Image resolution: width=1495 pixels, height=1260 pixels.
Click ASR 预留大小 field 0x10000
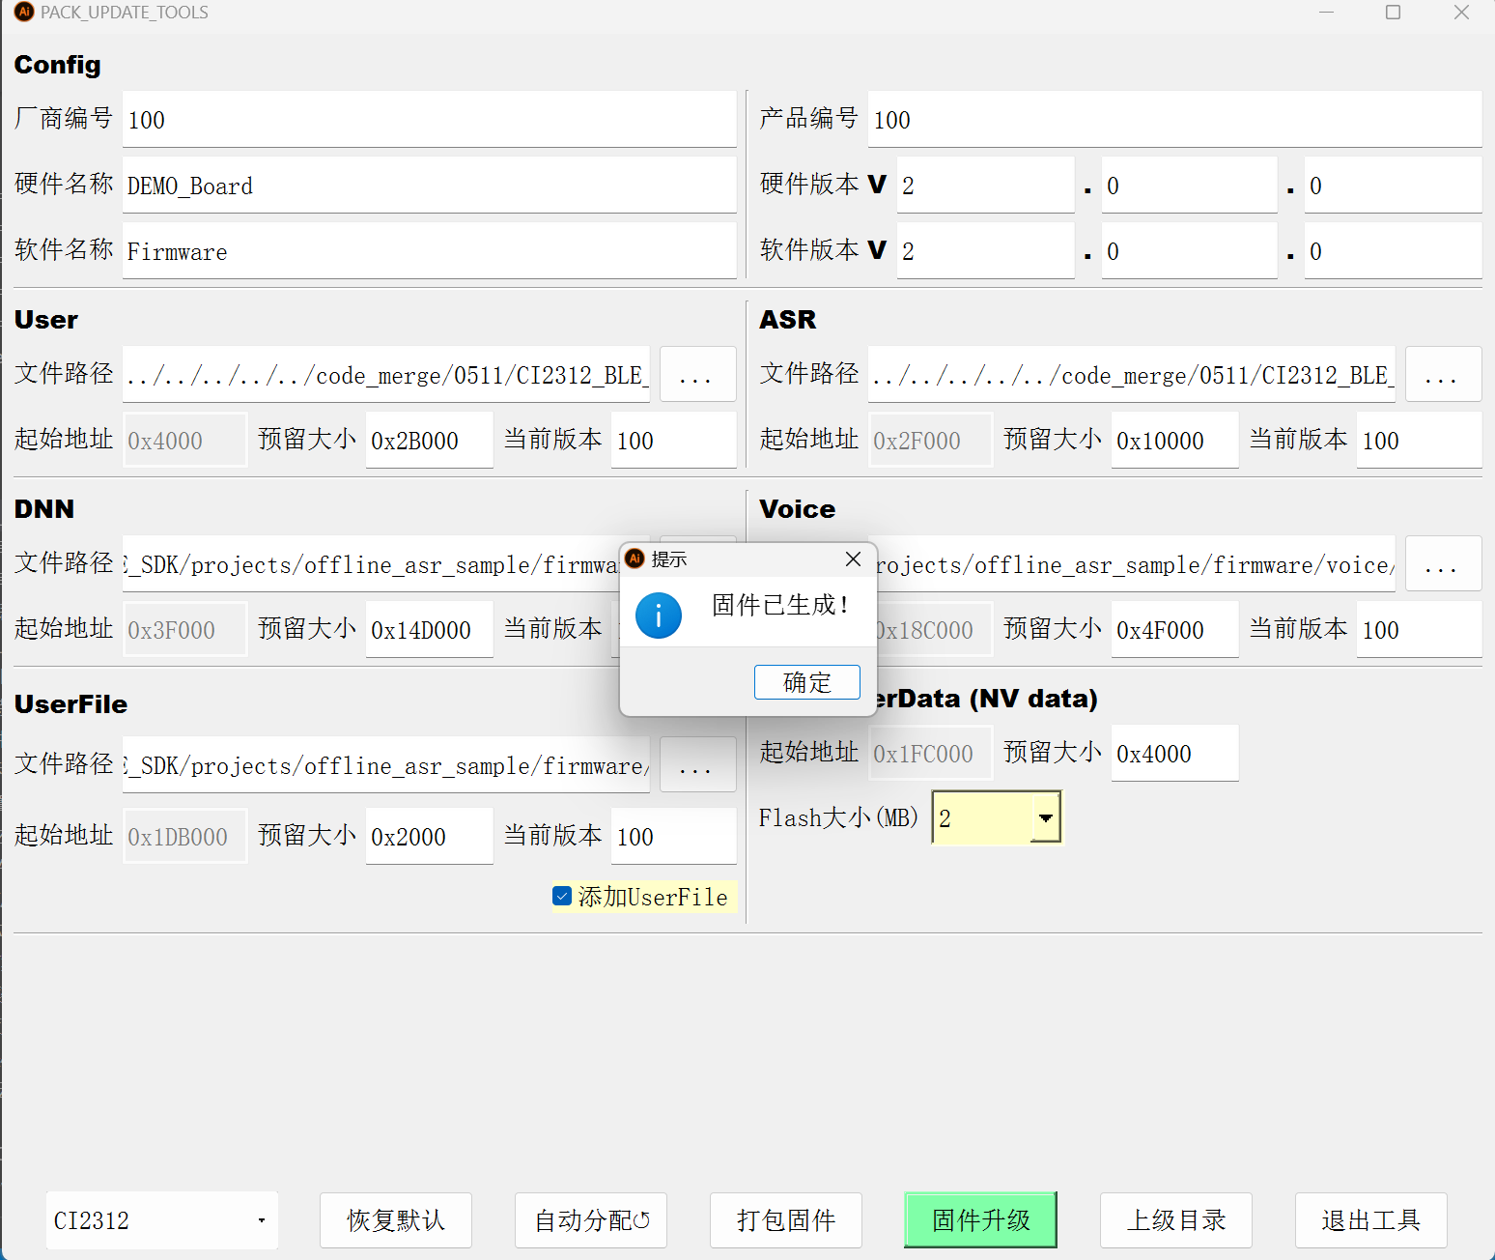tap(1174, 440)
